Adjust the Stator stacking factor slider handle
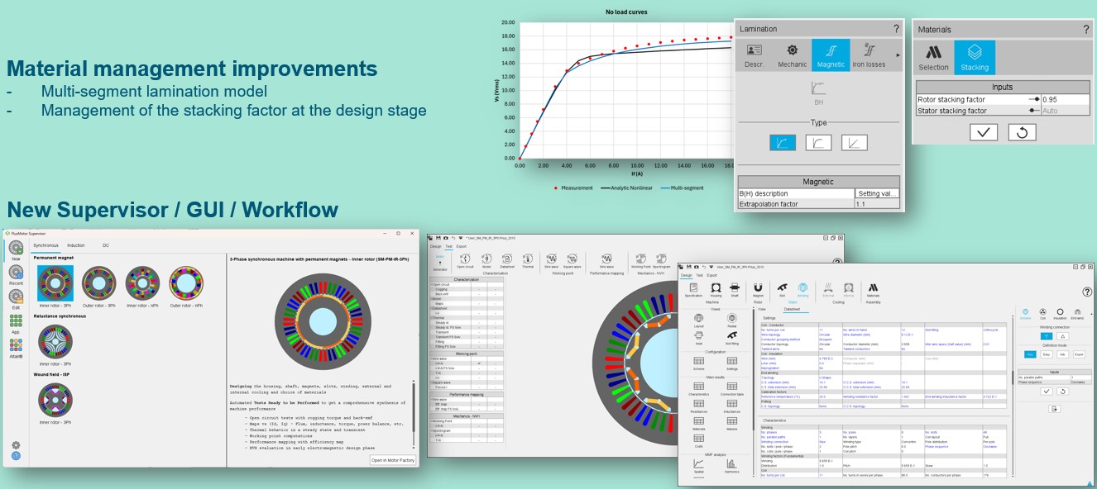The image size is (1097, 489). coord(1033,111)
